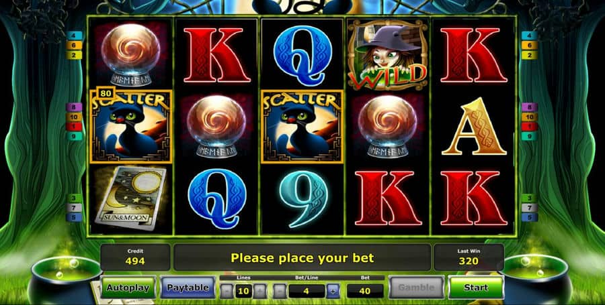This screenshot has width=605, height=305.
Task: Click the cyan 9 symbol
Action: point(303,198)
